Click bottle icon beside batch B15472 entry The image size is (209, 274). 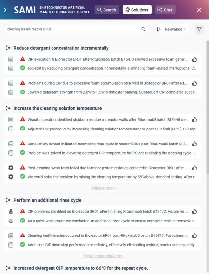pos(11,211)
